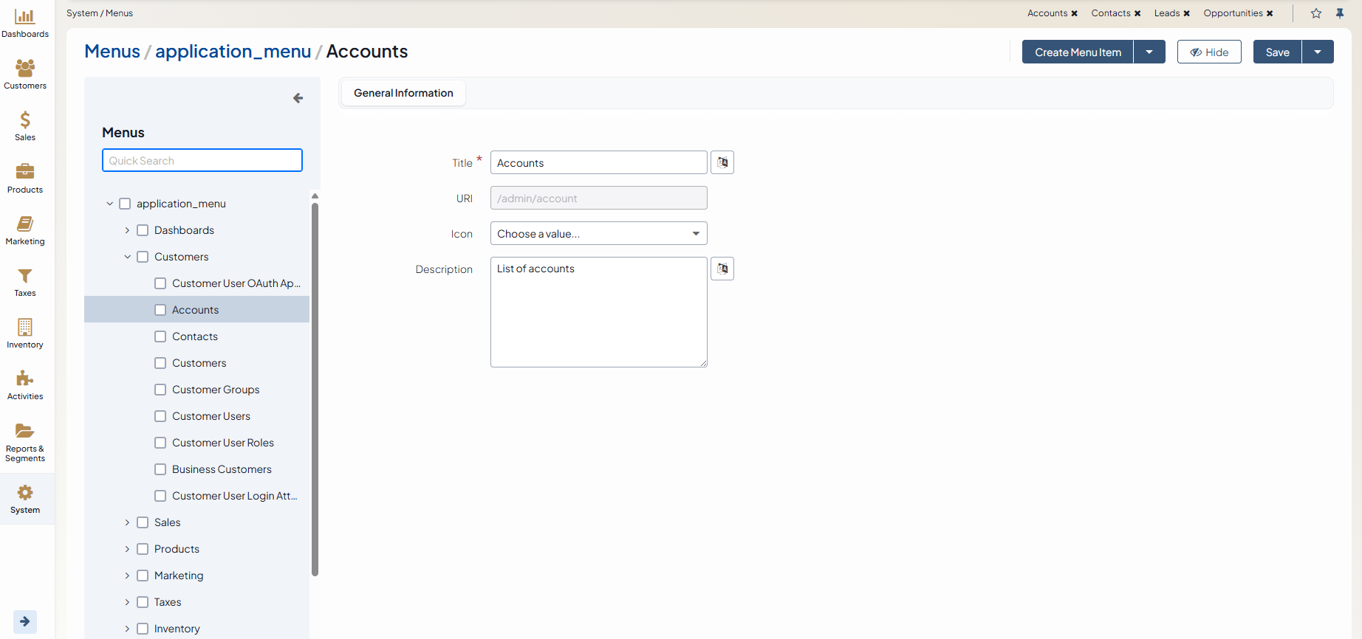Check the Contacts menu item checkbox
This screenshot has width=1362, height=639.
tap(160, 336)
